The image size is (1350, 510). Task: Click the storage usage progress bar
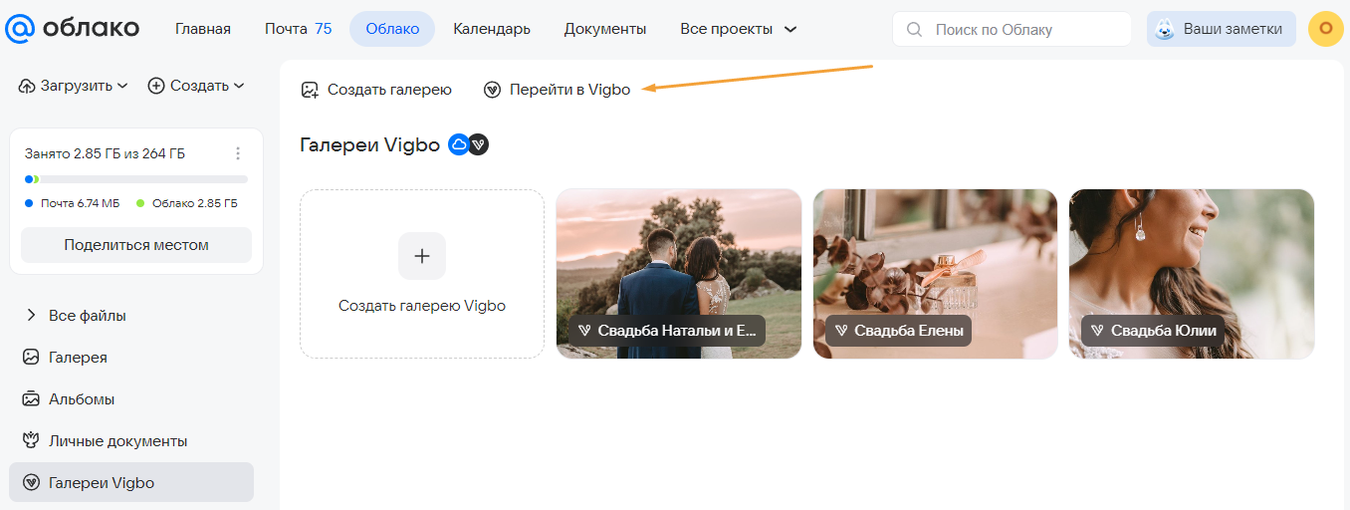pos(135,179)
